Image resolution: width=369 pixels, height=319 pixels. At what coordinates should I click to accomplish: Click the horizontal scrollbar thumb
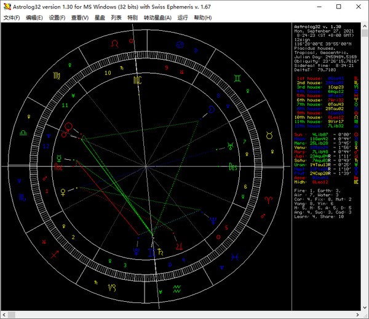click(12, 315)
